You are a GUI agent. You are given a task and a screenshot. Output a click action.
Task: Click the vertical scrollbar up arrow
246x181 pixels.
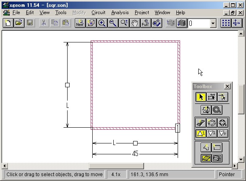click(x=241, y=34)
